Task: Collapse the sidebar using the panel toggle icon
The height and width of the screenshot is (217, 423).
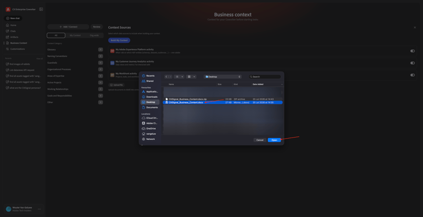Action: pyautogui.click(x=41, y=9)
